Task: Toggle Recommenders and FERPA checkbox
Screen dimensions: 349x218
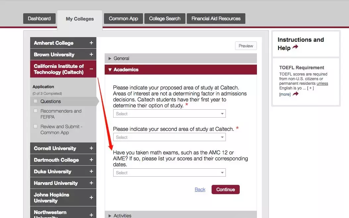Action: click(36, 111)
